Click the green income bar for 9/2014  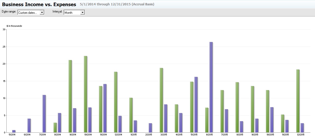click(70, 96)
